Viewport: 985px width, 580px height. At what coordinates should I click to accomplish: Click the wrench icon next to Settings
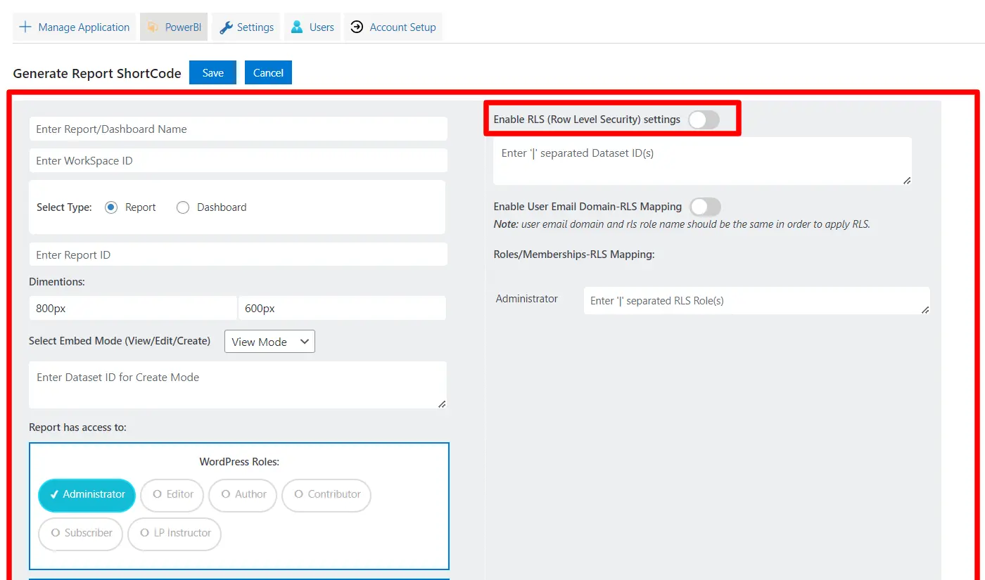tap(225, 27)
